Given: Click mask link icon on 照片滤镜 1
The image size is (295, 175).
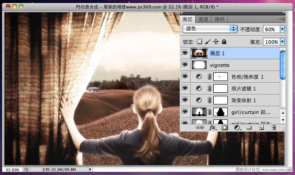Looking at the screenshot, I should [x=209, y=89].
